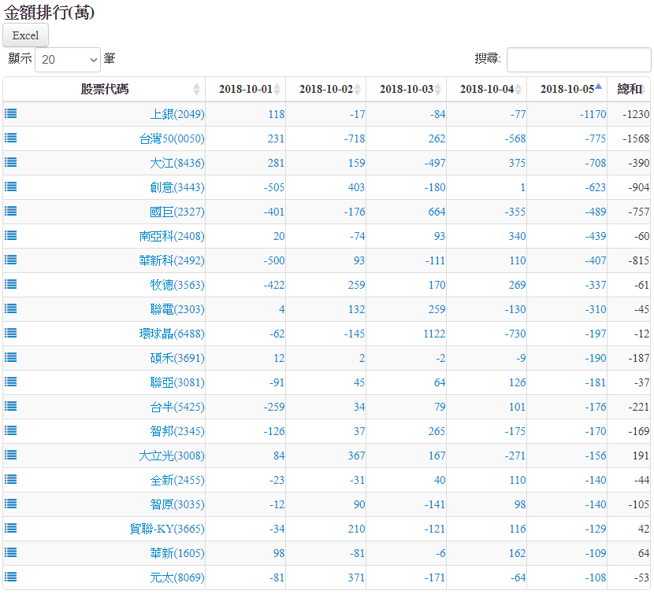Open the 顯示 rows-per-page dropdown

pos(68,59)
